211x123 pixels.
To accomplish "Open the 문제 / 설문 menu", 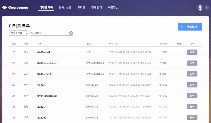I will tap(65, 7).
